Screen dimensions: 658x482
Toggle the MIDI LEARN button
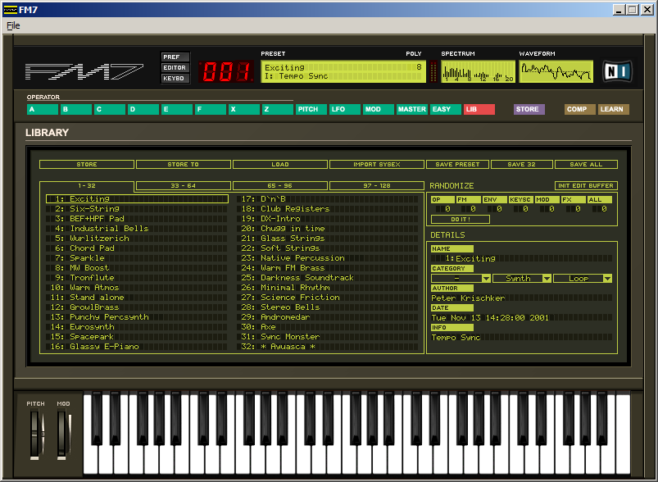[x=613, y=109]
